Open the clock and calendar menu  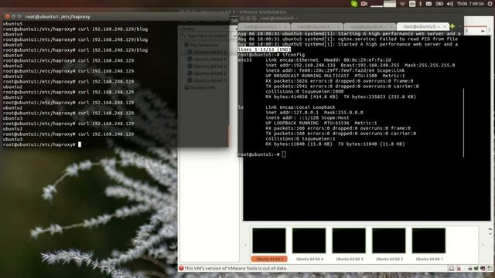(x=470, y=4)
